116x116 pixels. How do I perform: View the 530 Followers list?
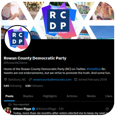coord(34,86)
